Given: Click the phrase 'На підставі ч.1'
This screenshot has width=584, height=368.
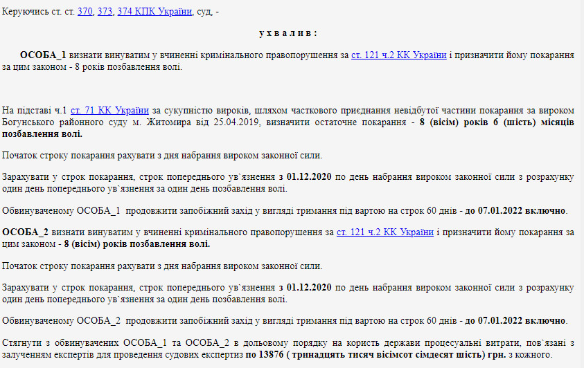Looking at the screenshot, I should coord(35,110).
